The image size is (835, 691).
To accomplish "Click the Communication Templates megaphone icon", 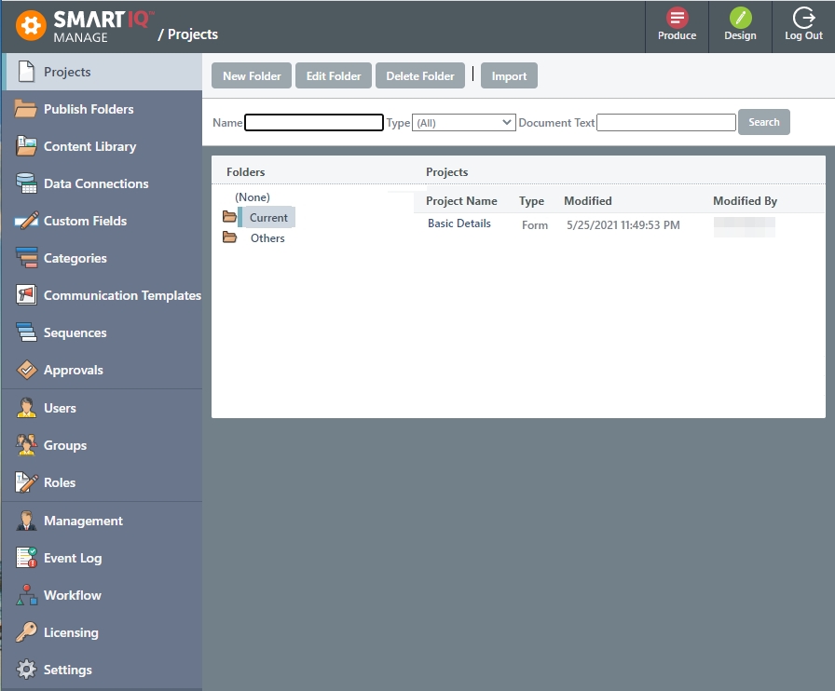I will coord(26,295).
